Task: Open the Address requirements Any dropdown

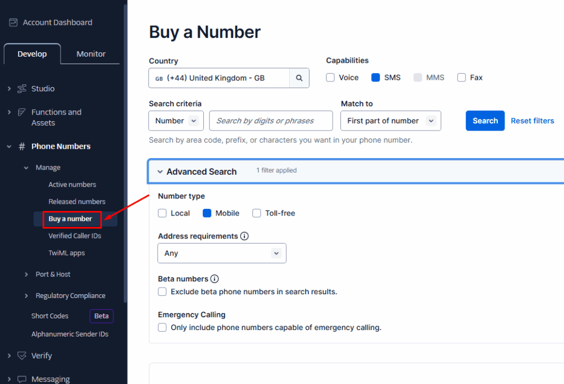Action: (222, 253)
